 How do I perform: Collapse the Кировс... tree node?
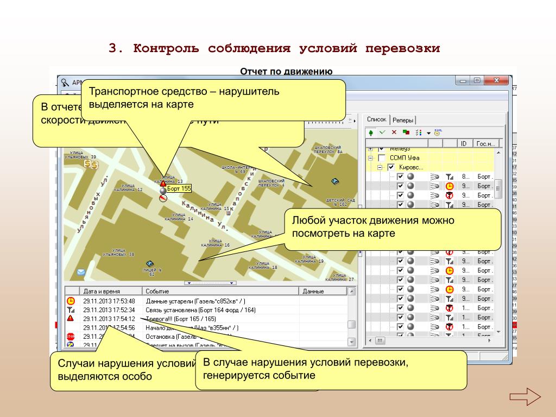[380, 167]
